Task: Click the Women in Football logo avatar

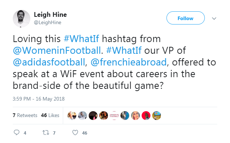Action: click(114, 116)
